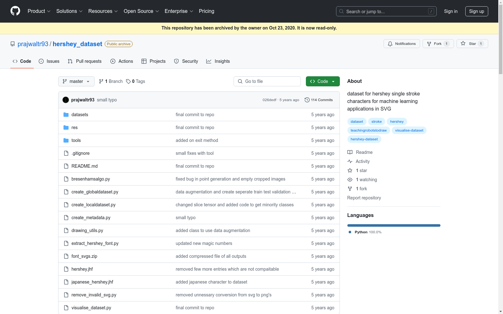
Task: Click the Security shield icon
Action: point(176,61)
